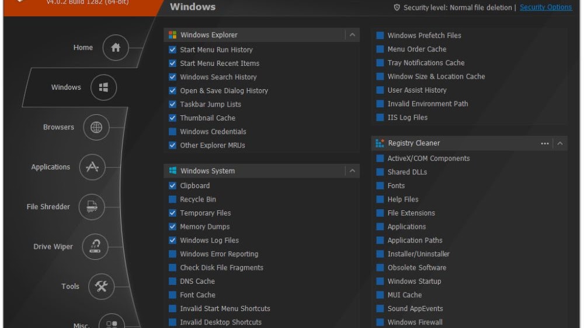Click the Windows System group icon

[172, 171]
